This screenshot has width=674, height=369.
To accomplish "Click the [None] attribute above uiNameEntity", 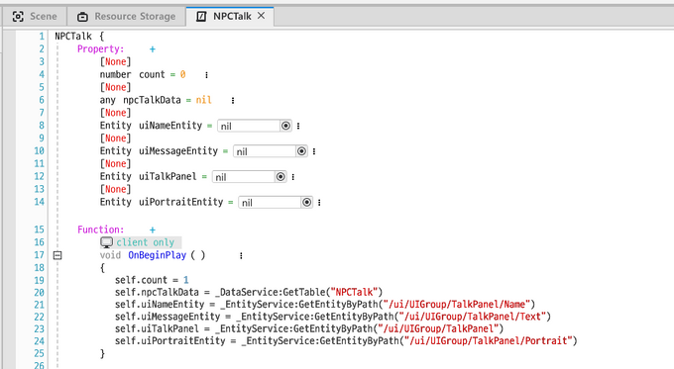I will click(x=115, y=113).
